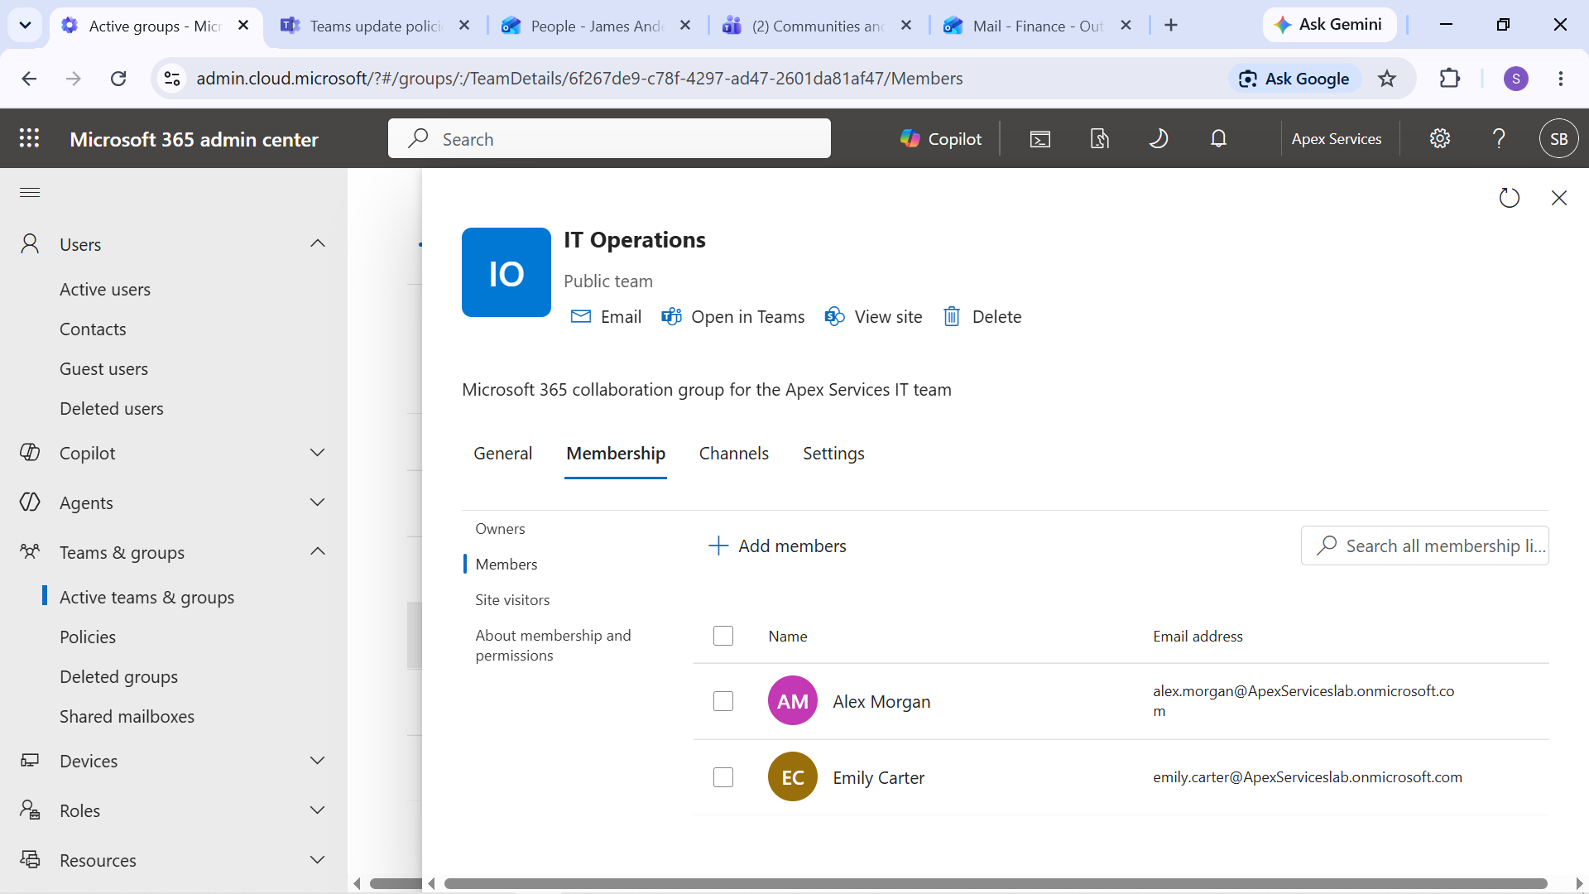Switch to the General tab
This screenshot has width=1589, height=894.
(x=503, y=454)
